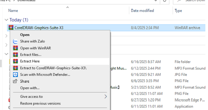208x110 pixels.
Task: Select row dated 6/16/2025 8:37 AM
Action: 146,62
